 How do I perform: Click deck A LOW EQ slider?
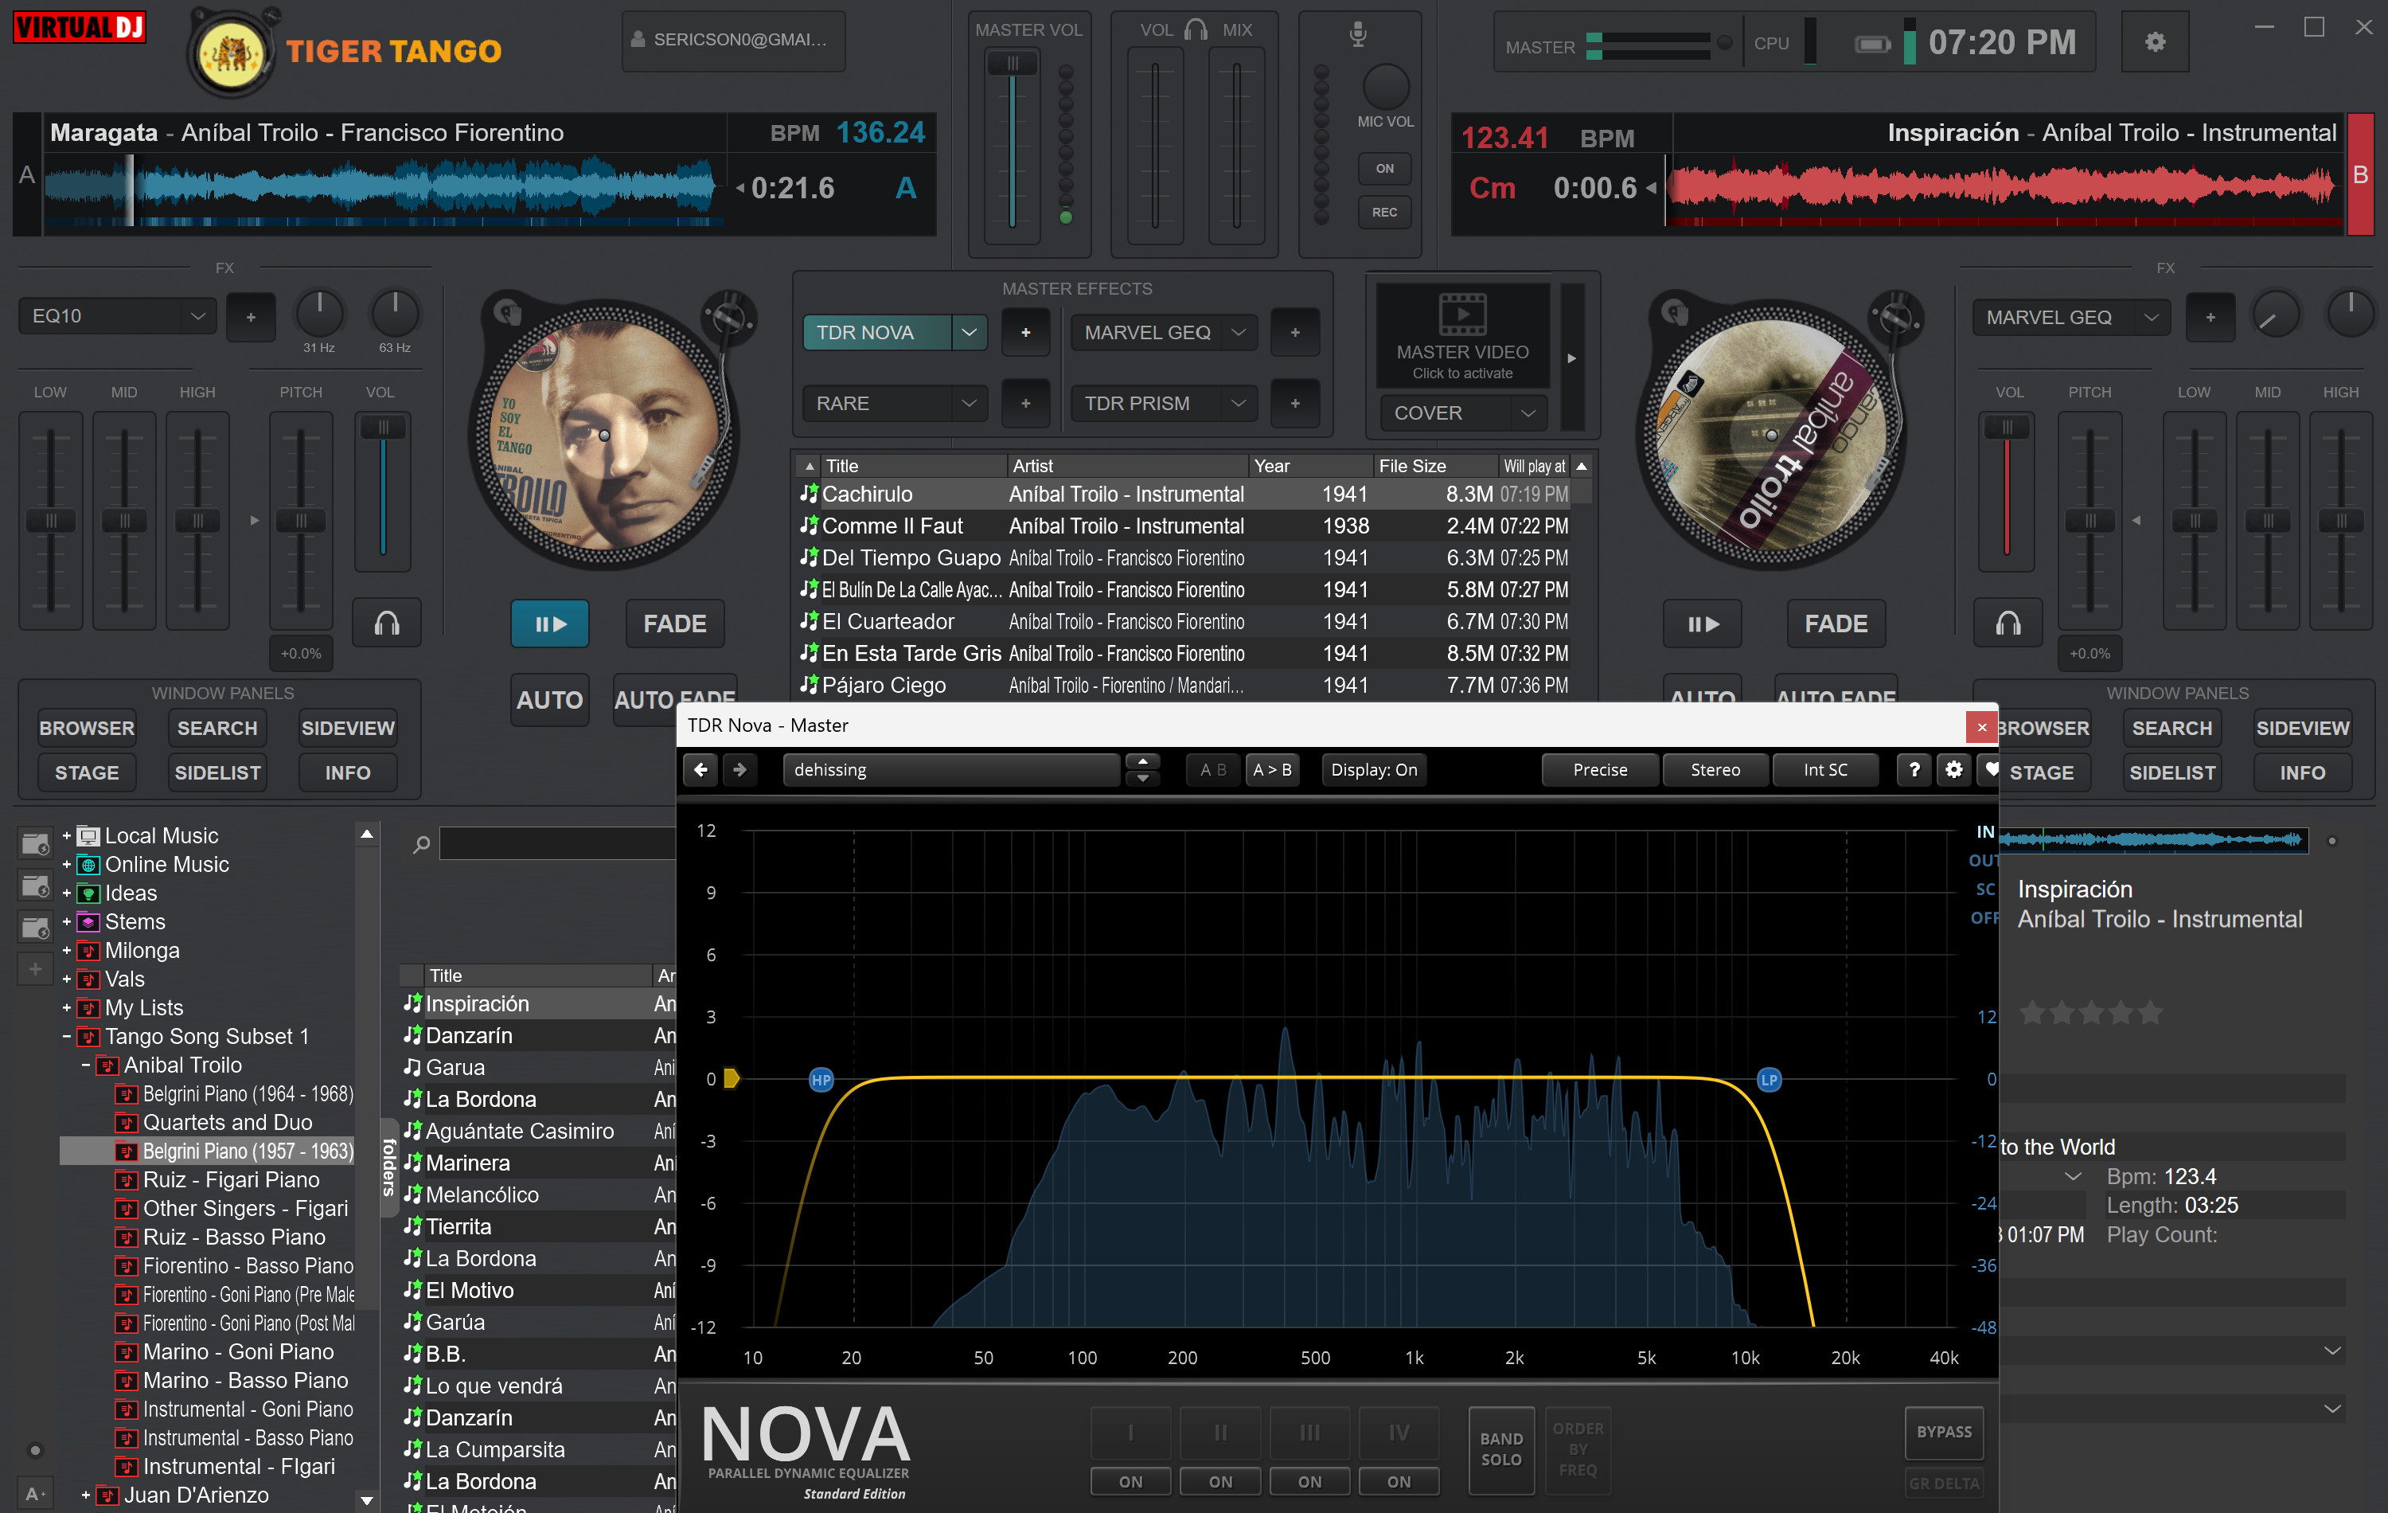coord(49,520)
